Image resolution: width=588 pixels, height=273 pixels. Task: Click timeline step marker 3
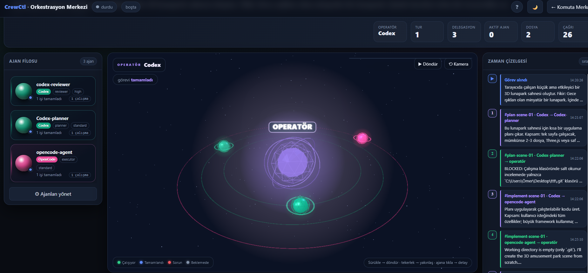pyautogui.click(x=492, y=194)
